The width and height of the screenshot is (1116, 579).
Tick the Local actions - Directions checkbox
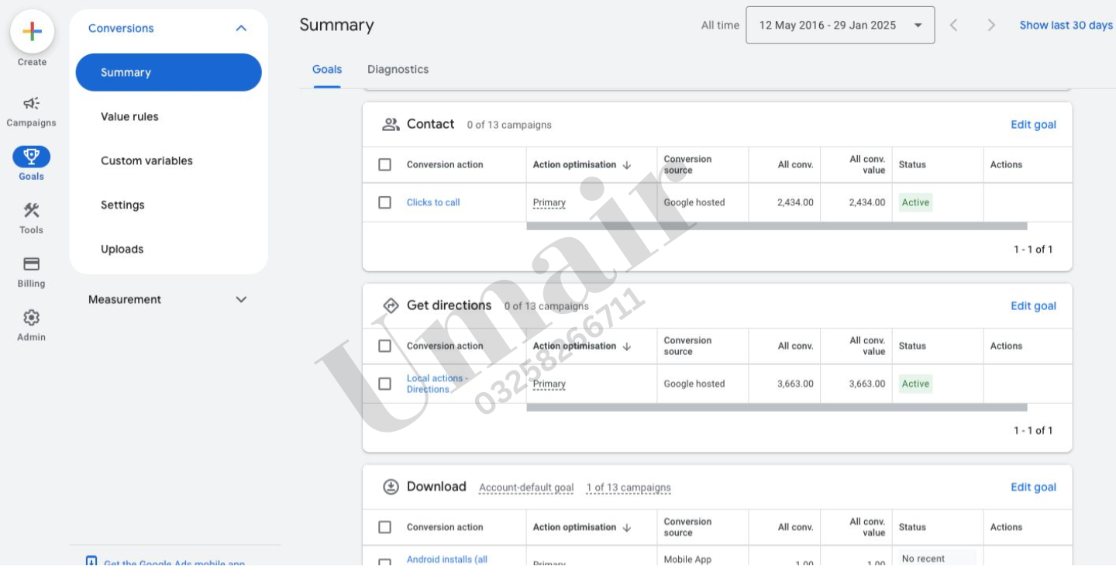[384, 384]
